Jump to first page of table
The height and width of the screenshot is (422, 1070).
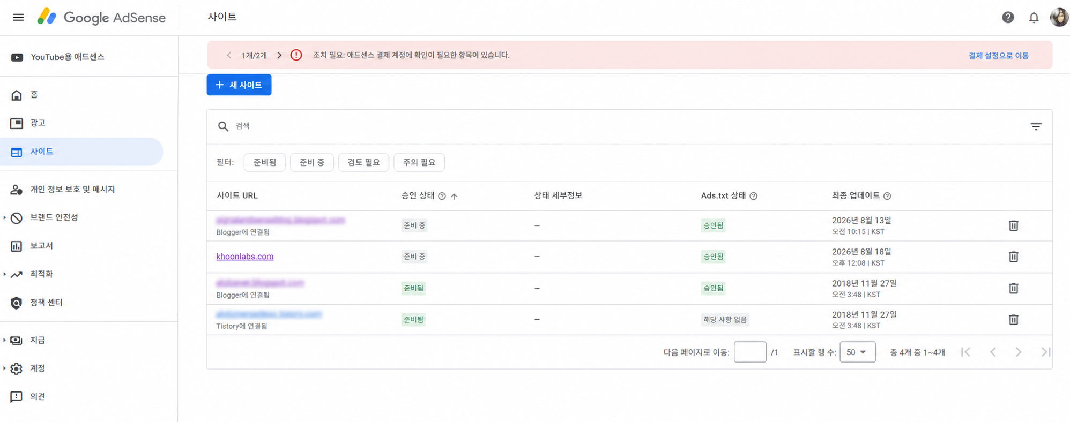pos(965,352)
